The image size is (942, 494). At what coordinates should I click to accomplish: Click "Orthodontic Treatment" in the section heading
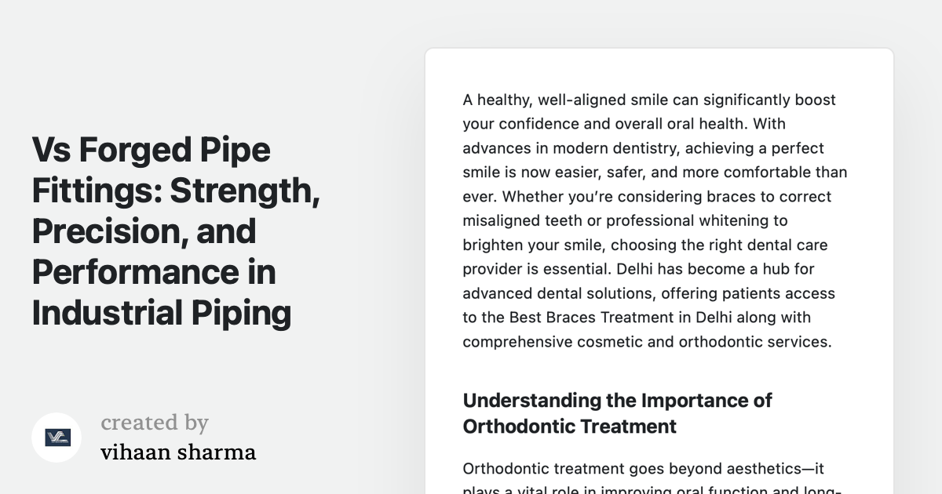pos(569,427)
